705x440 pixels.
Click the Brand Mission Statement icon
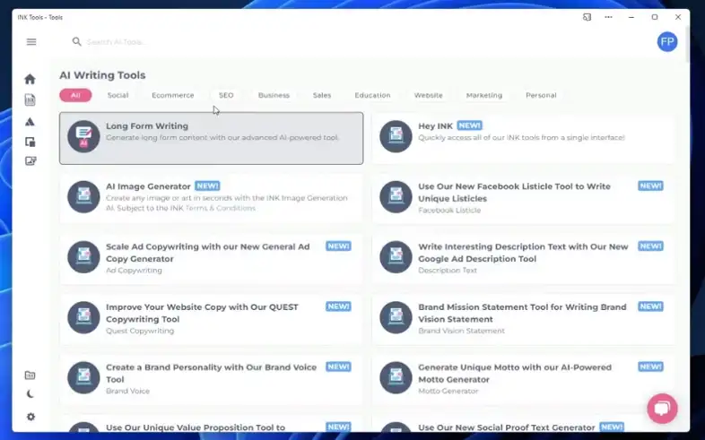coord(396,317)
